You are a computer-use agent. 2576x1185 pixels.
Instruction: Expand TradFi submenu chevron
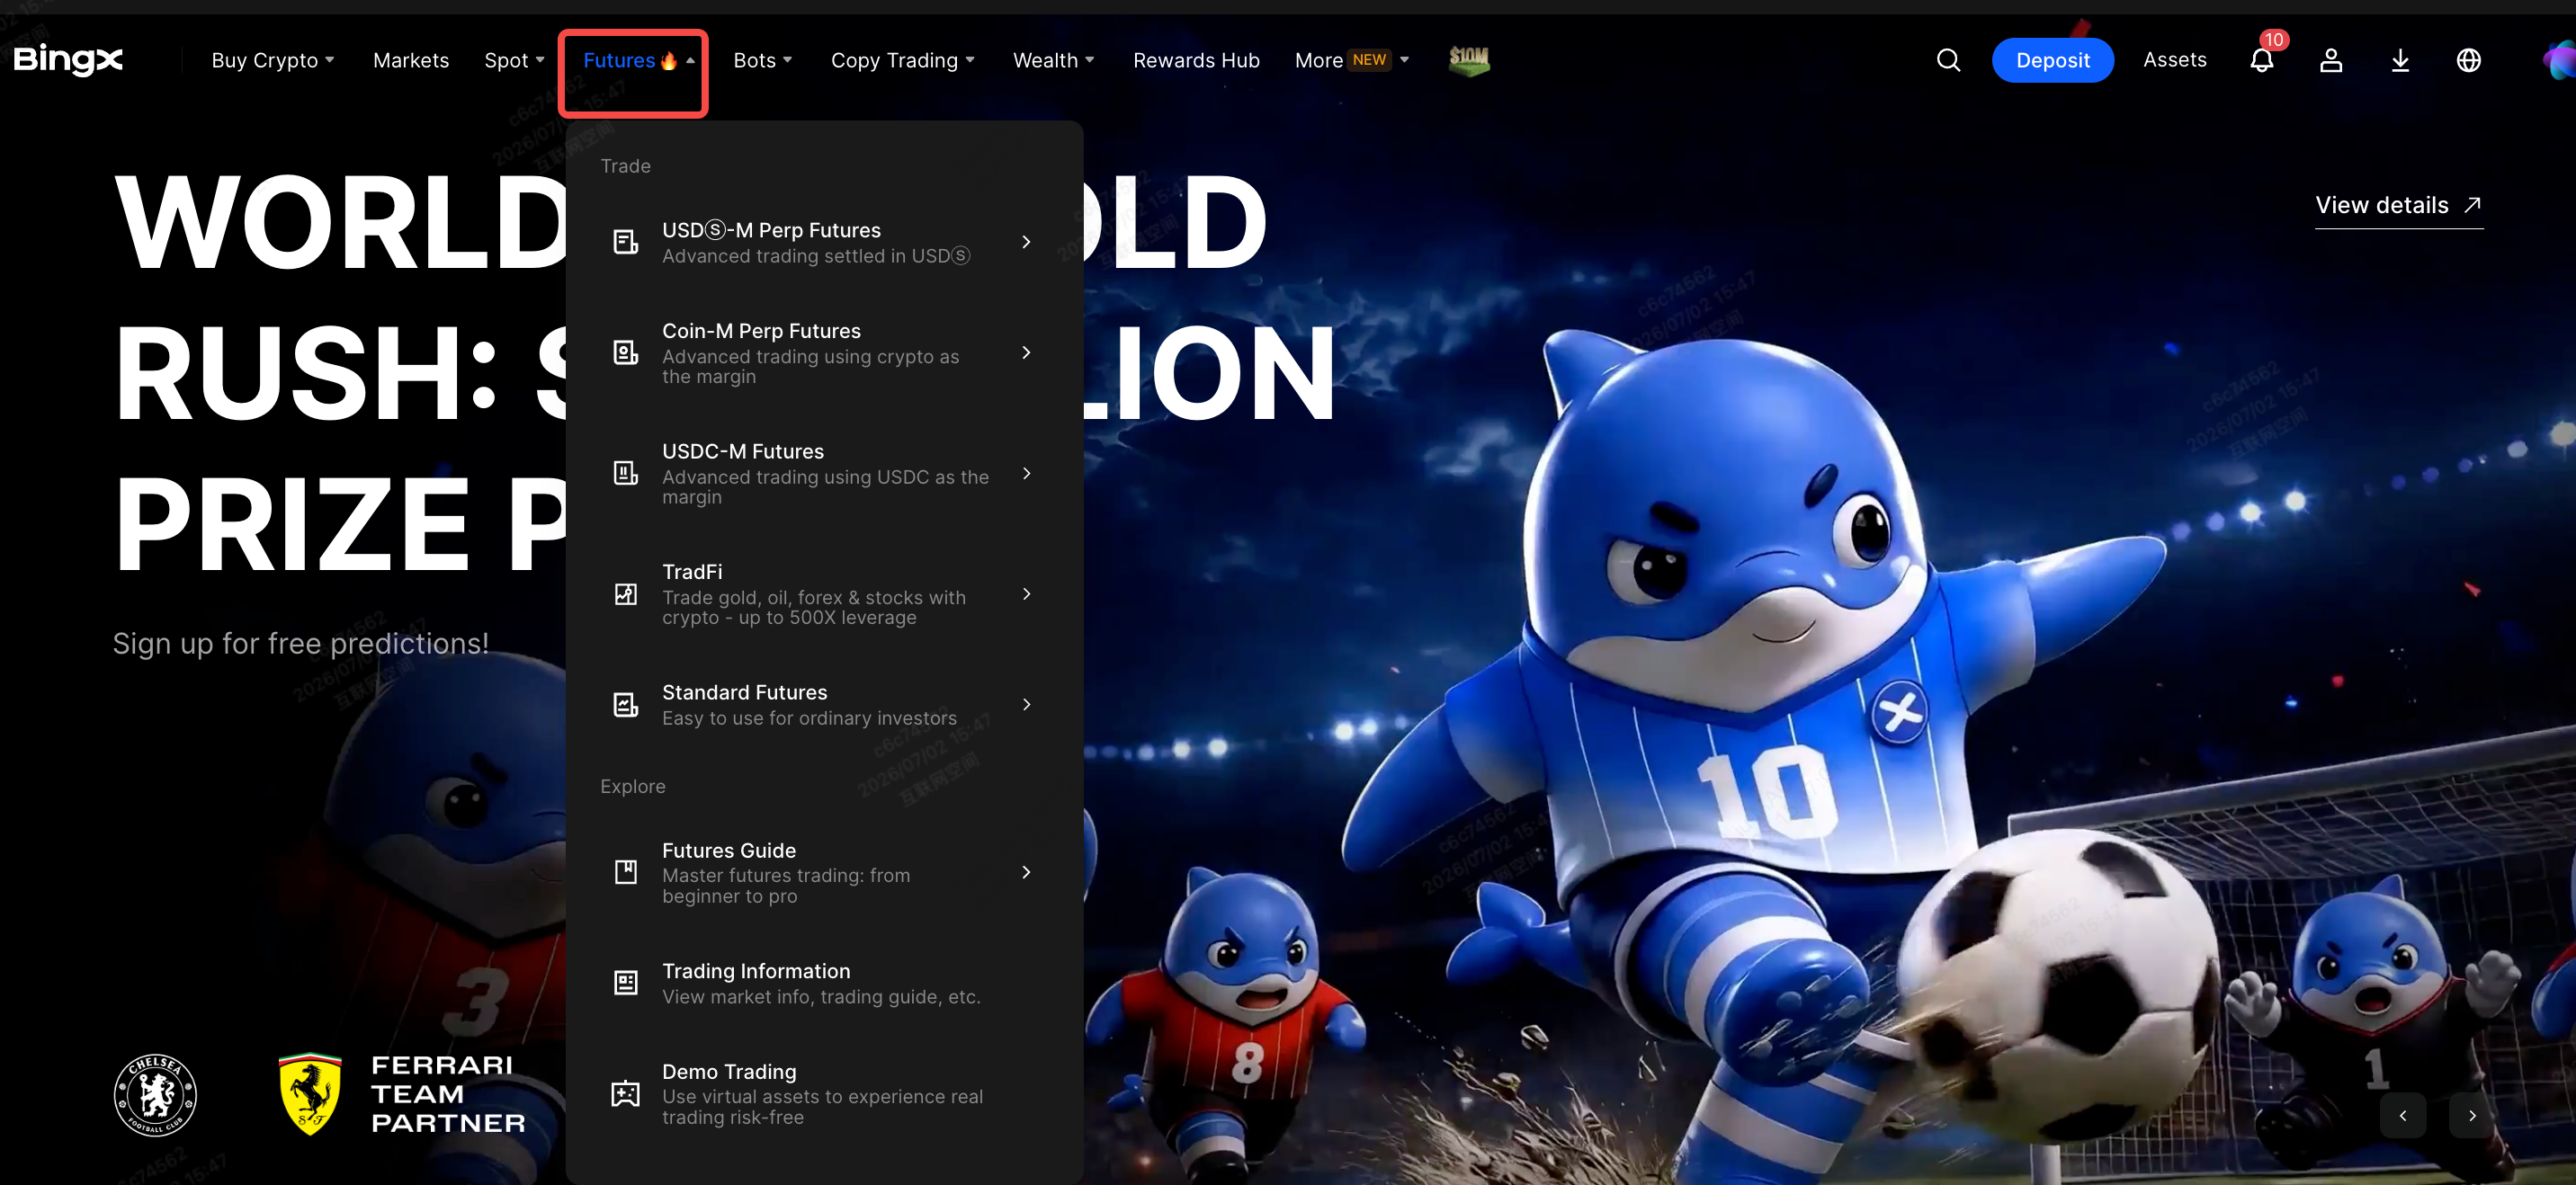(1026, 594)
